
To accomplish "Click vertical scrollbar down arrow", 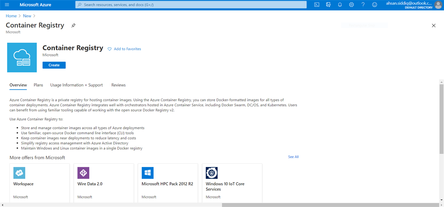I will pos(442,200).
